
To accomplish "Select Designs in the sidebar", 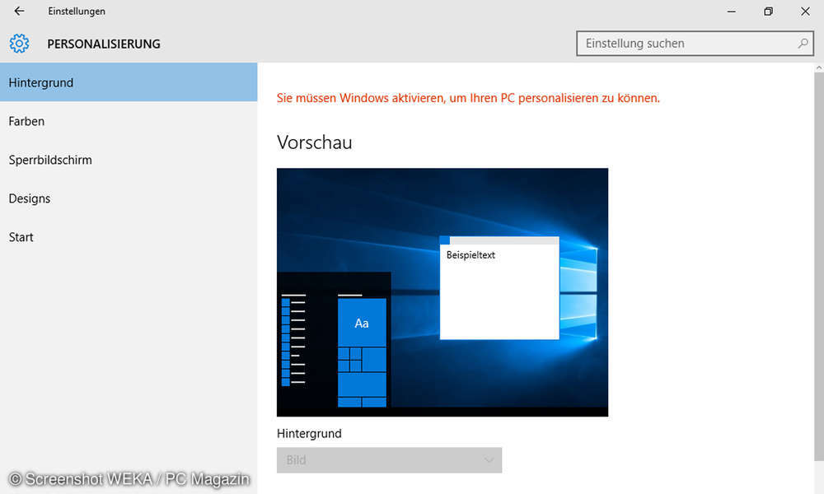I will click(x=29, y=198).
